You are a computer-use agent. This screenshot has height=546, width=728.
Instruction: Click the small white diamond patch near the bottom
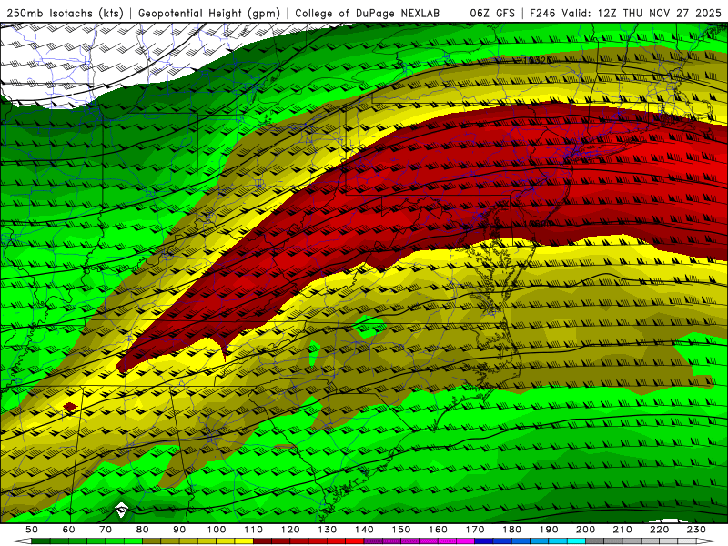[121, 510]
